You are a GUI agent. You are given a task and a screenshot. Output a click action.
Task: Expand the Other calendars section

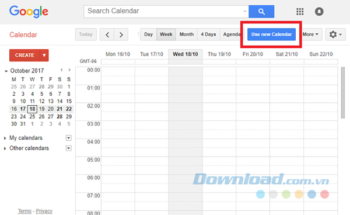point(5,148)
